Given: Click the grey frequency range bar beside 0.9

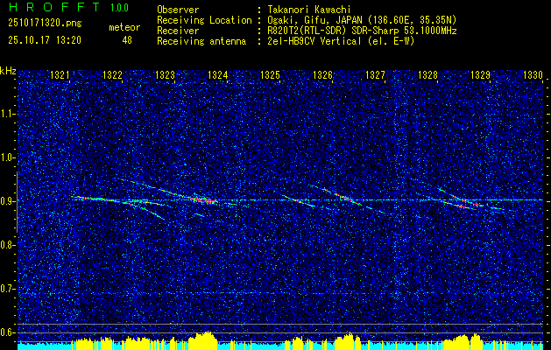Looking at the screenshot, I should click(17, 202).
